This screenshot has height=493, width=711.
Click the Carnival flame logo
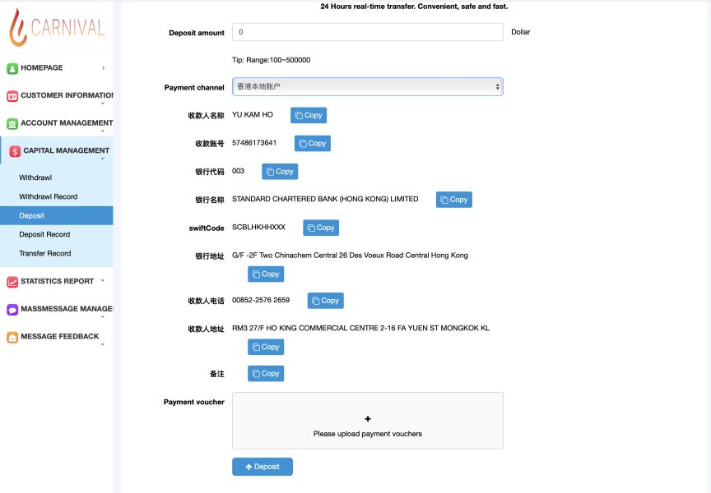coord(18,28)
